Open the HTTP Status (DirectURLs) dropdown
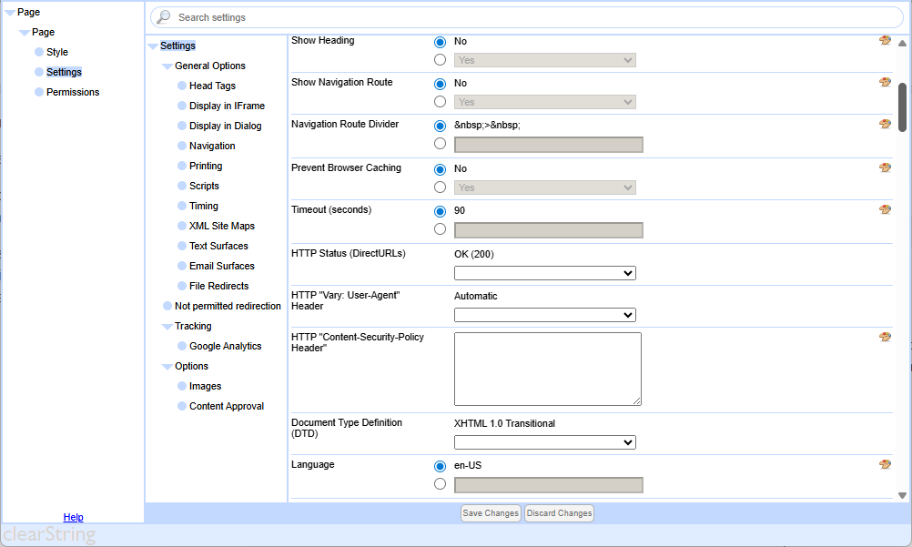 coord(544,273)
